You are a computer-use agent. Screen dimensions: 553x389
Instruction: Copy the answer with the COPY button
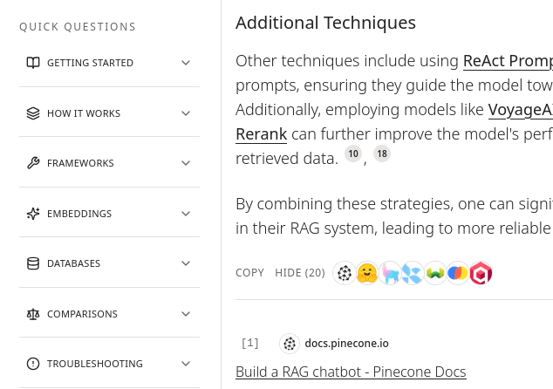pyautogui.click(x=249, y=273)
